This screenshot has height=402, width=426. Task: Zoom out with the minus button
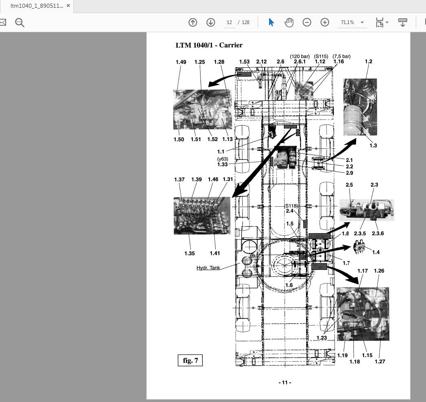[307, 22]
